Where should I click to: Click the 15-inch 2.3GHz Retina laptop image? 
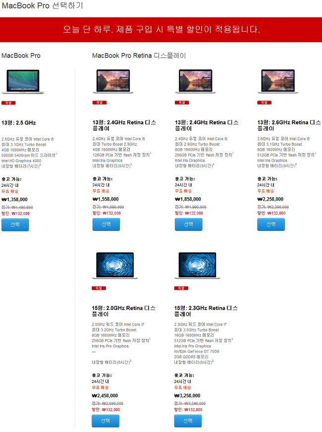tap(197, 266)
